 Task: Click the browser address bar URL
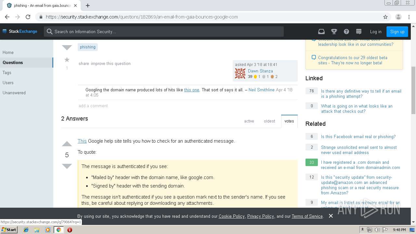point(142,17)
